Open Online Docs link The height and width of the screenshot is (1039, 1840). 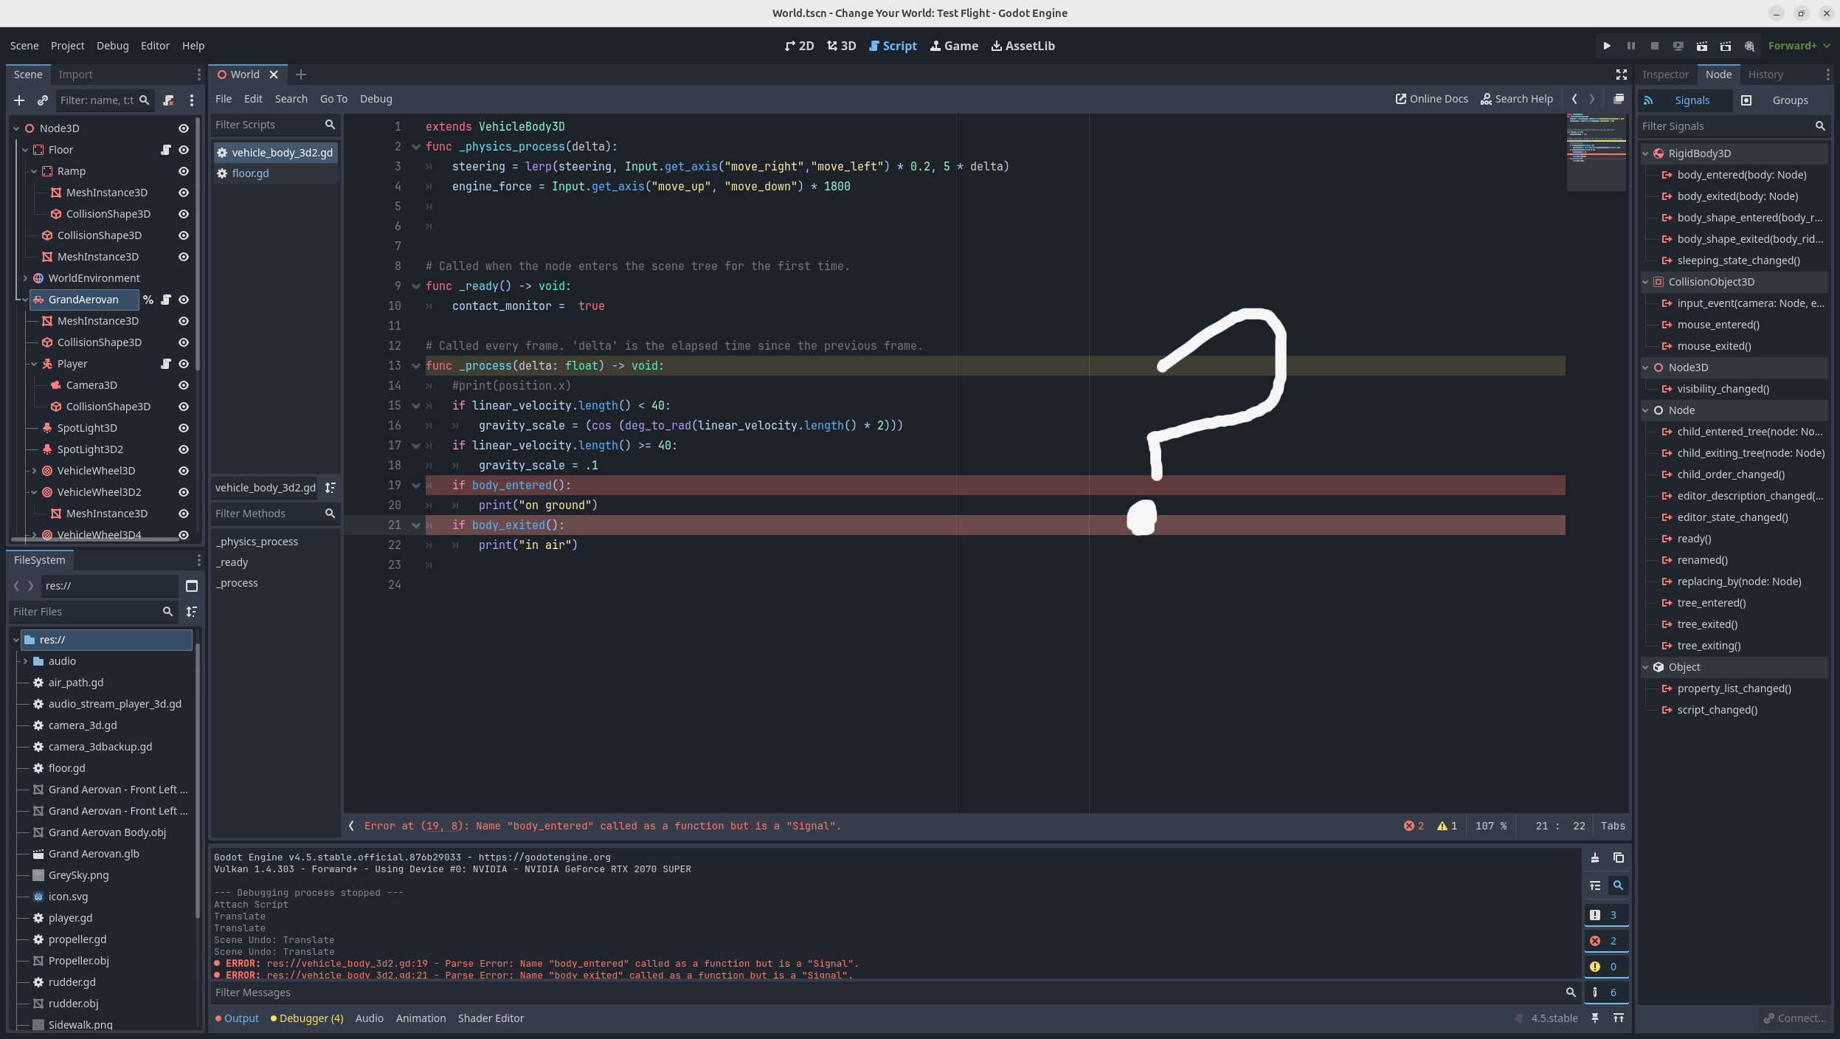click(x=1431, y=99)
